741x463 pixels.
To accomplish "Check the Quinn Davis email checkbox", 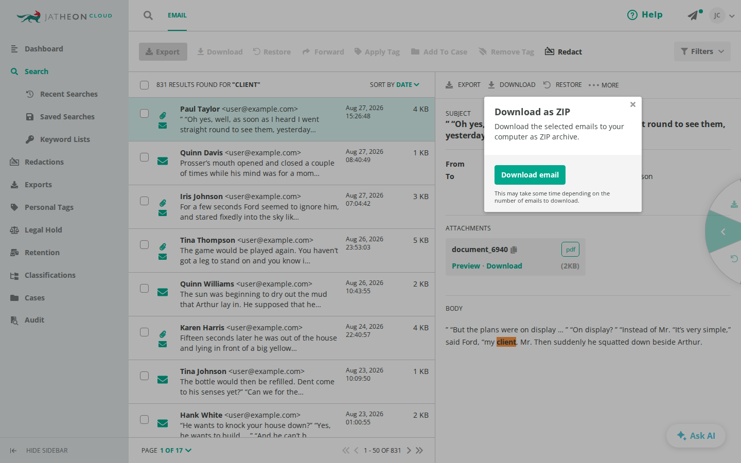I will pyautogui.click(x=145, y=157).
